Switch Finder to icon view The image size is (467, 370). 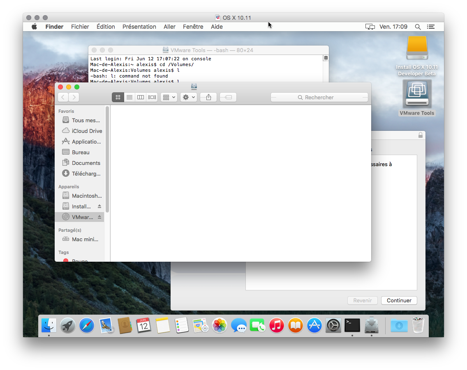point(118,97)
